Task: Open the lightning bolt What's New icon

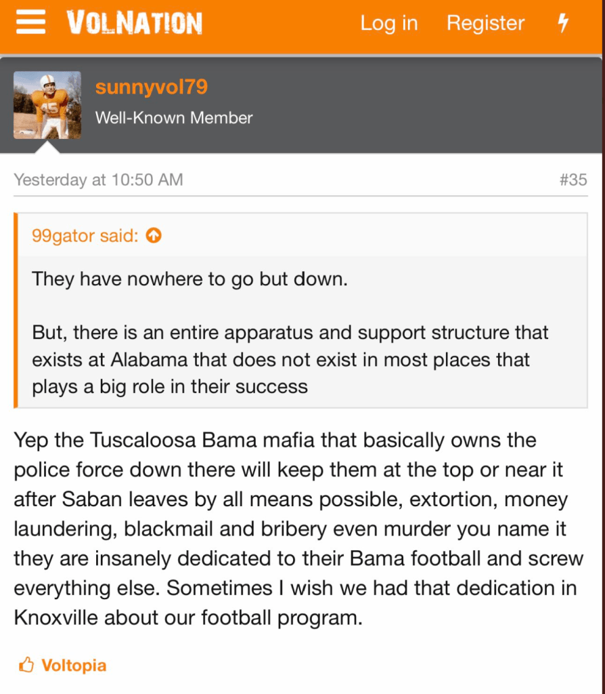Action: point(562,24)
